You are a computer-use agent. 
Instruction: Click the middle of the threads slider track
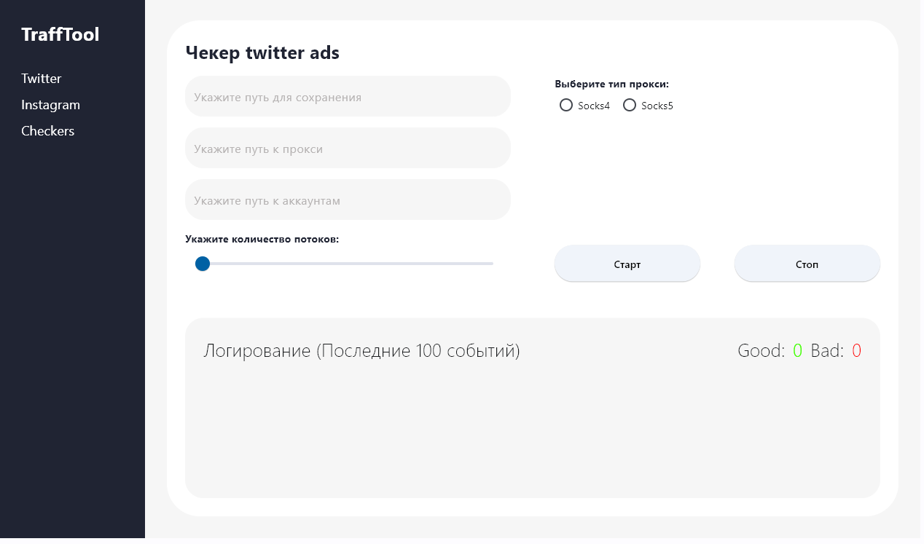coord(347,264)
